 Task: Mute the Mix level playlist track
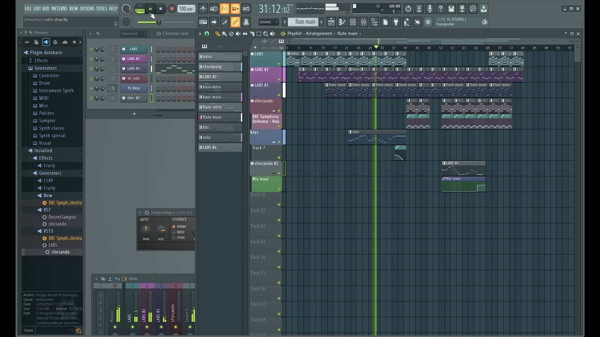pyautogui.click(x=279, y=189)
